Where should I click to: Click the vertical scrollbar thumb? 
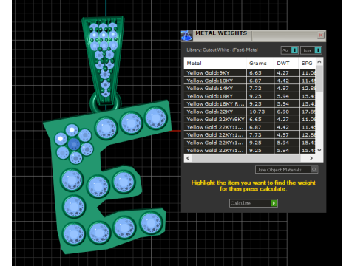pyautogui.click(x=319, y=78)
